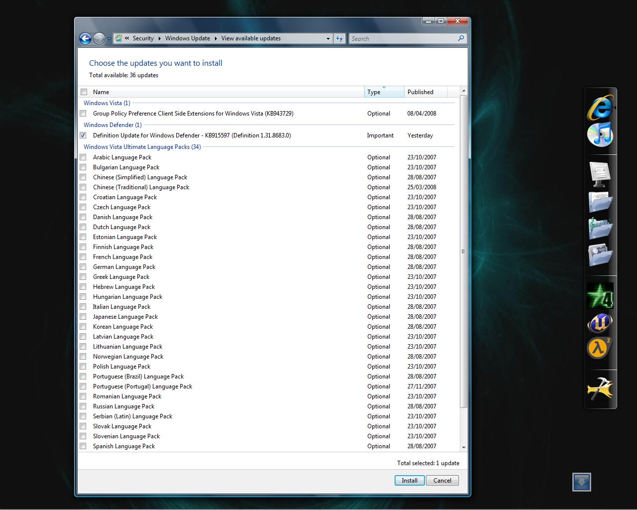This screenshot has height=510, width=637.
Task: Click the scroll up arrow
Action: pyautogui.click(x=464, y=91)
